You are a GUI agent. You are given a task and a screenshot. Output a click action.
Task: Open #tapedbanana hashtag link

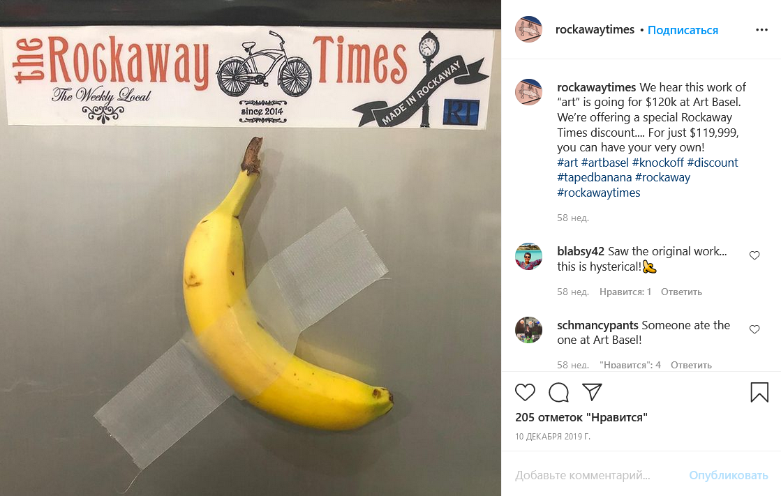(x=594, y=177)
